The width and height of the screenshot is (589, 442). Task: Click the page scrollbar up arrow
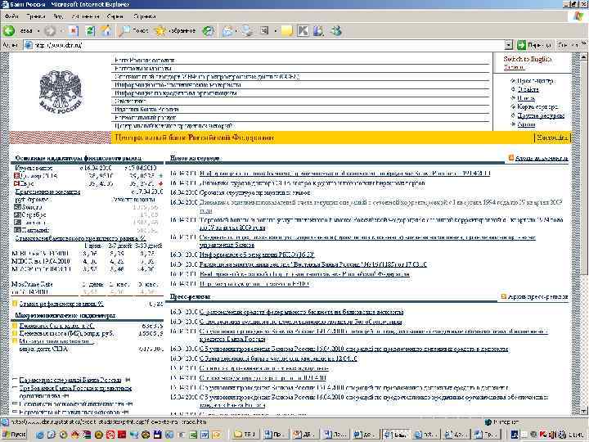click(583, 56)
